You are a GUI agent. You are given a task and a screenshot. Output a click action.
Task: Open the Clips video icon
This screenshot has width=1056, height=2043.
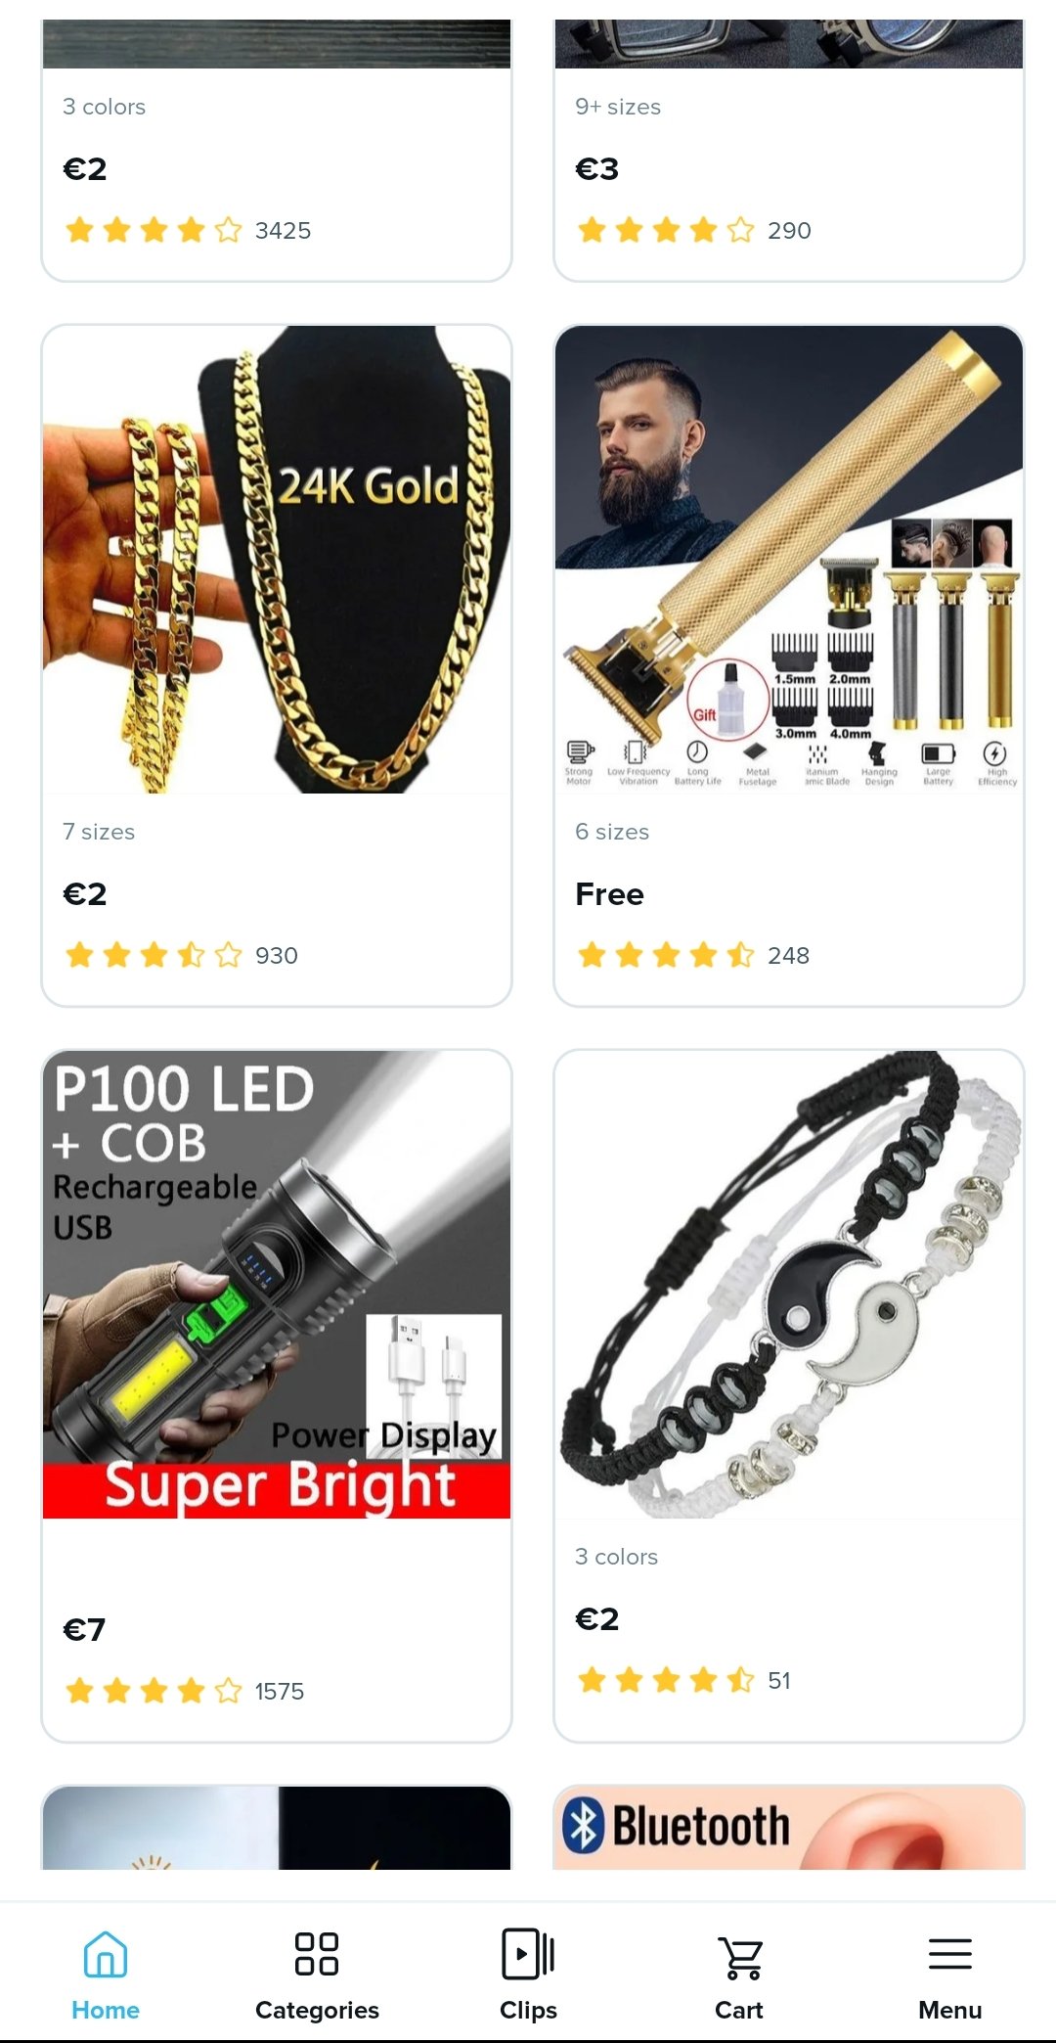[x=528, y=1954]
